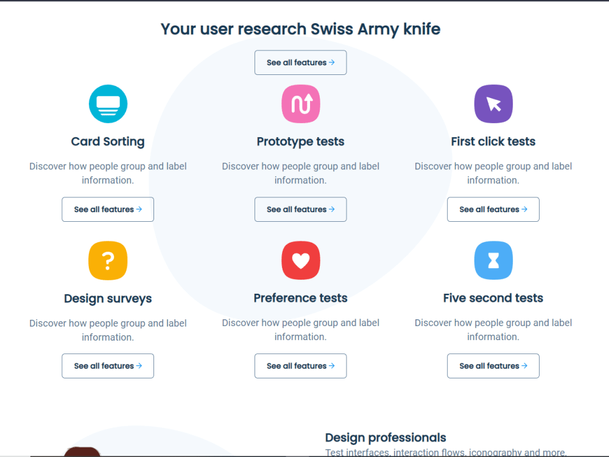Open See all features under Card Sorting
This screenshot has width=609, height=457.
[x=108, y=210]
